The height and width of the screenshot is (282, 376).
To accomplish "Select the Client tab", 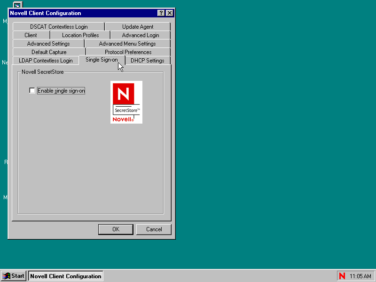I will tap(31, 35).
